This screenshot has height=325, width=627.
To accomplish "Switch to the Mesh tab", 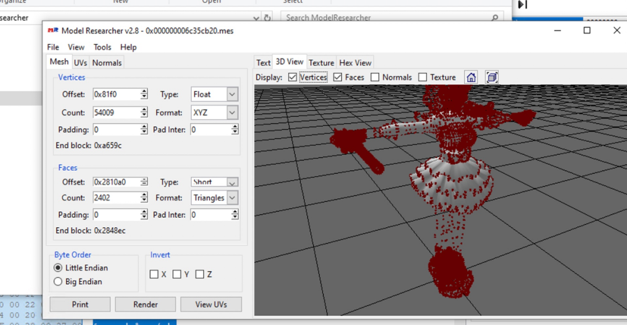I will 59,62.
